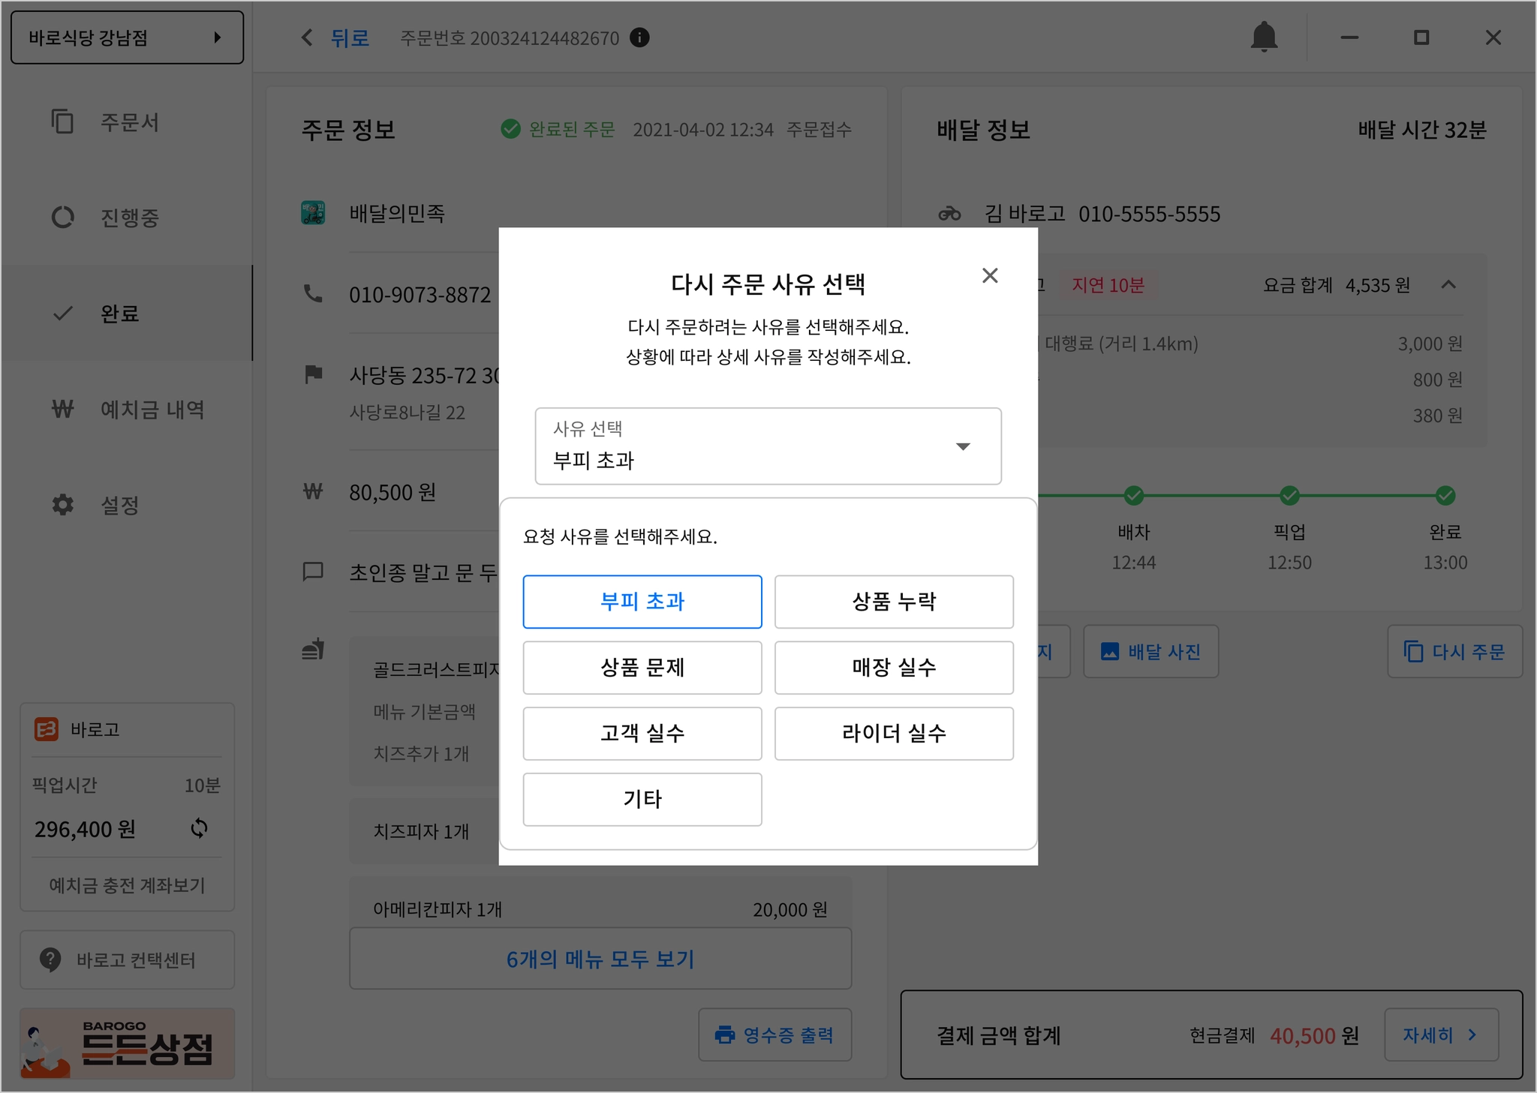1537x1093 pixels.
Task: Click the 픽업 step marker on delivery progress
Action: (x=1289, y=496)
